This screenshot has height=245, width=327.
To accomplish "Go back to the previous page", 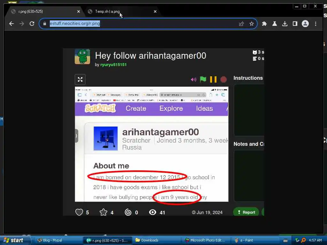I will click(x=11, y=24).
